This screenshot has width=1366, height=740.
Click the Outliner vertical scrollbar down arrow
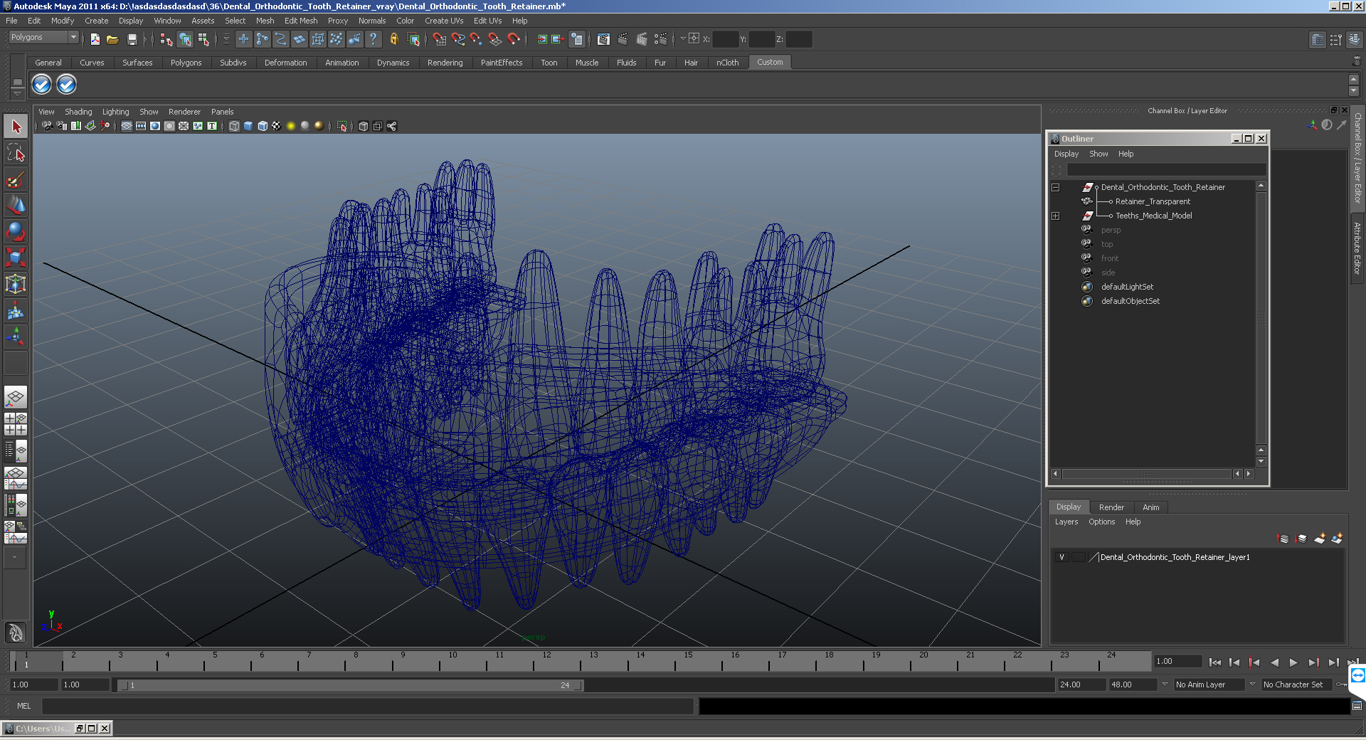[1261, 462]
